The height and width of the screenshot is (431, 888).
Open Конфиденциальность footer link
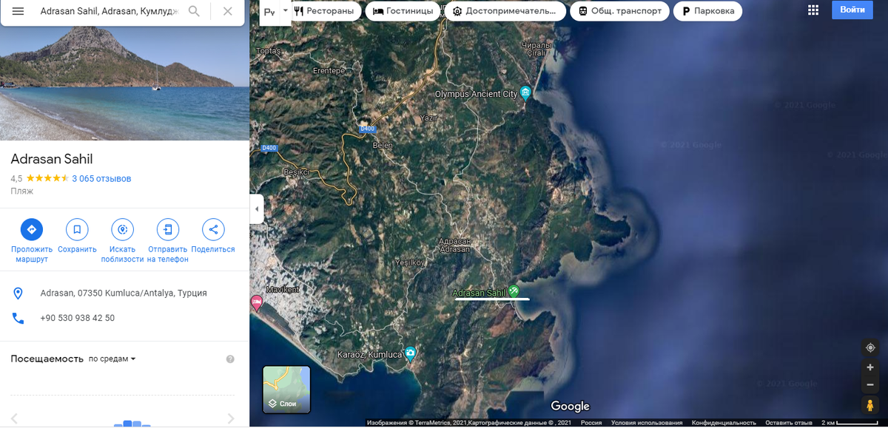tap(724, 423)
